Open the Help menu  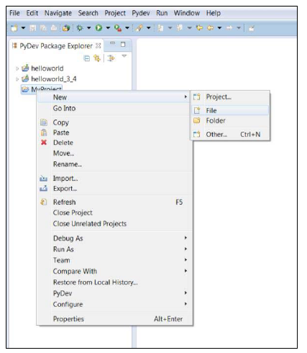214,13
